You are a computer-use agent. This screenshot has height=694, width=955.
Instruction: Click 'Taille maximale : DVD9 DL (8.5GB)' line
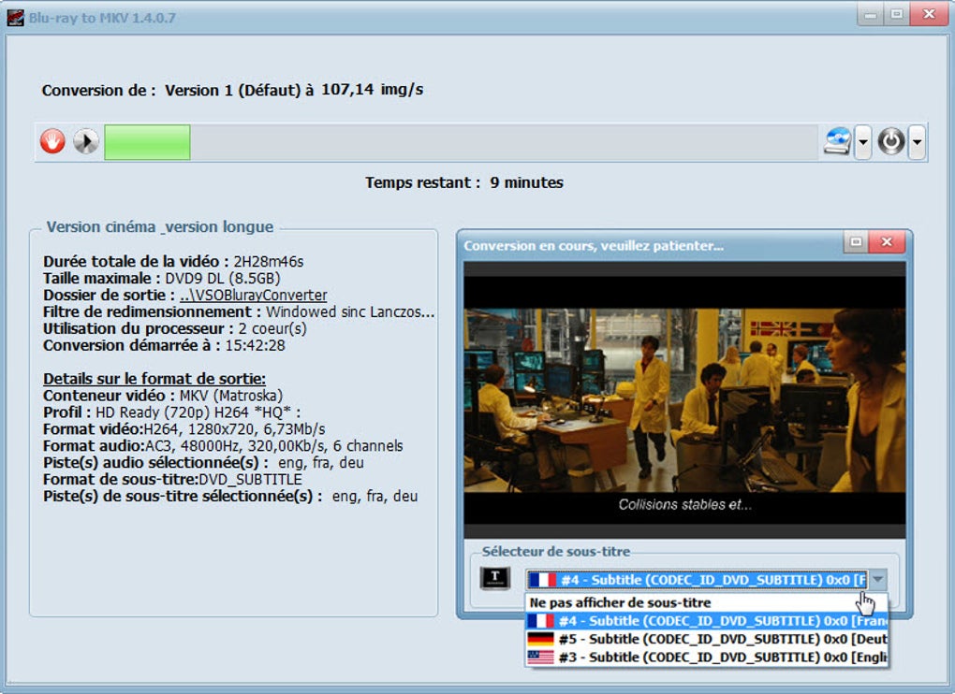(x=161, y=279)
